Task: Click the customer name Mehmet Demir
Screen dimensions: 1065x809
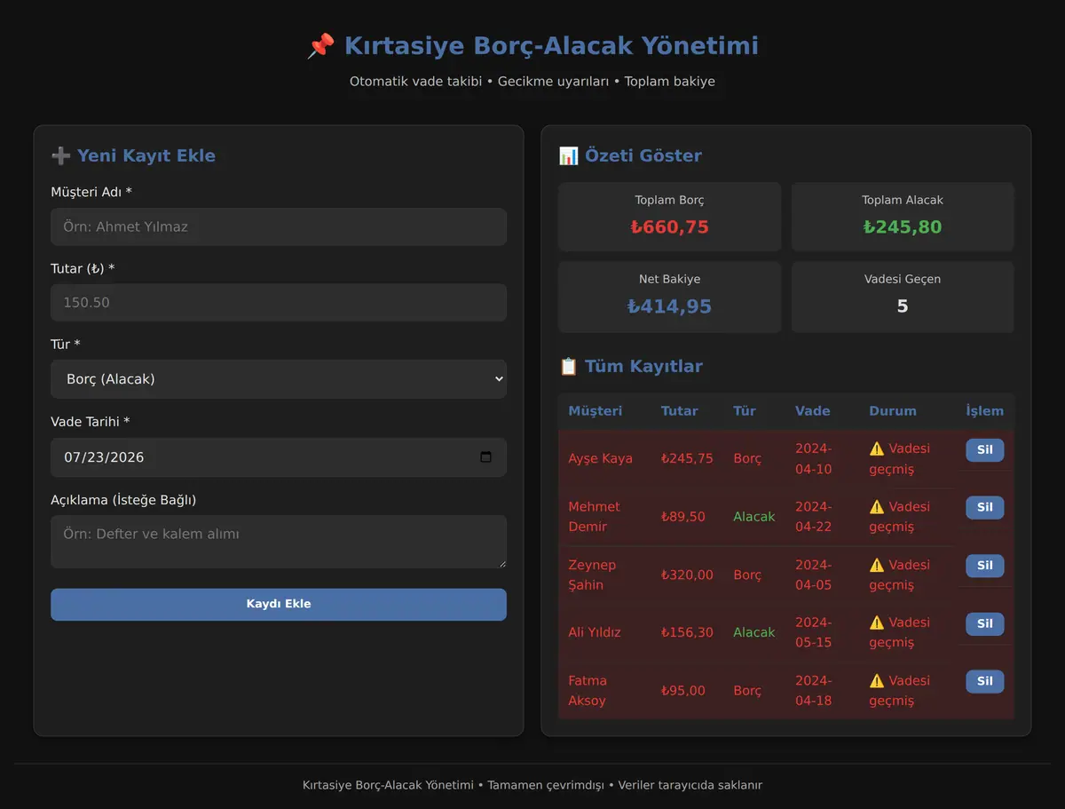Action: coord(595,517)
